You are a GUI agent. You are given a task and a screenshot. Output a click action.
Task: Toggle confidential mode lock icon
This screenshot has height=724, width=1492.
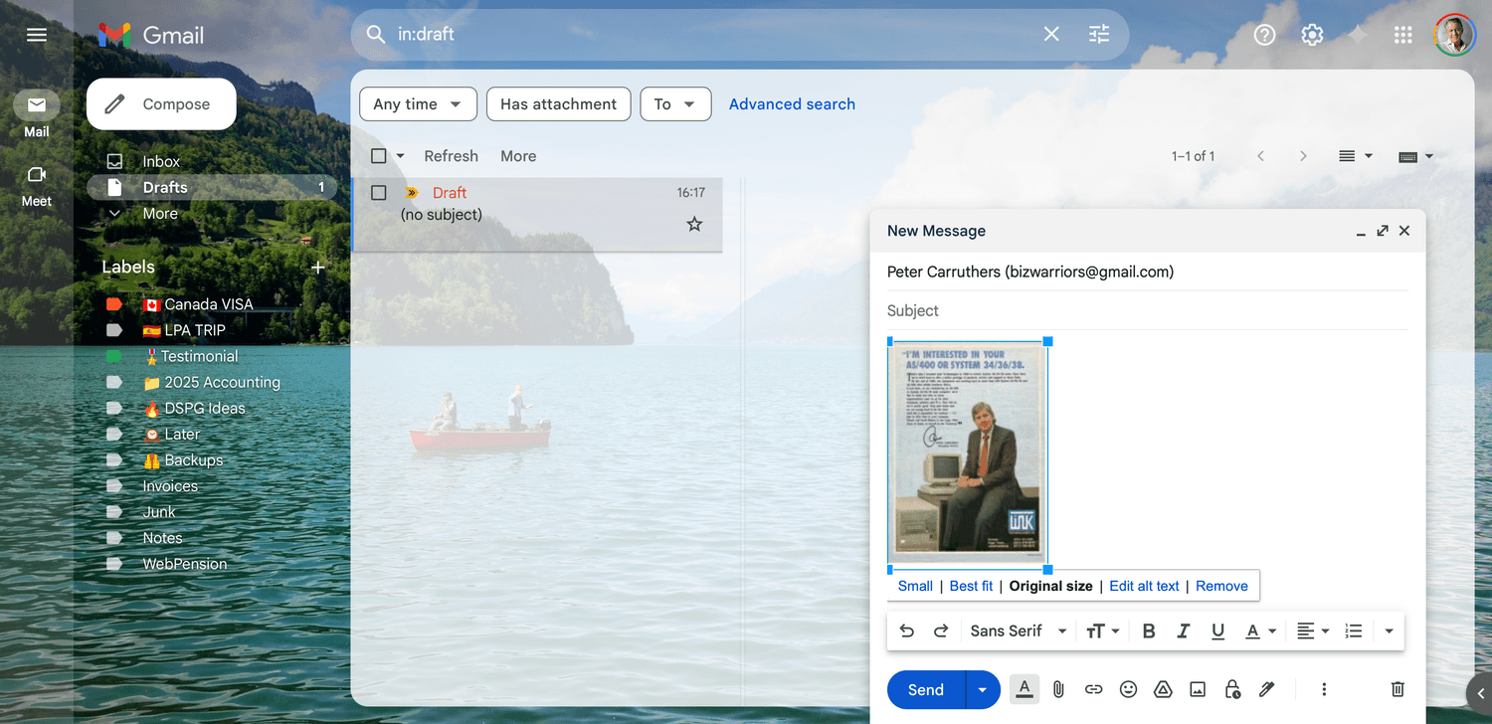point(1232,689)
